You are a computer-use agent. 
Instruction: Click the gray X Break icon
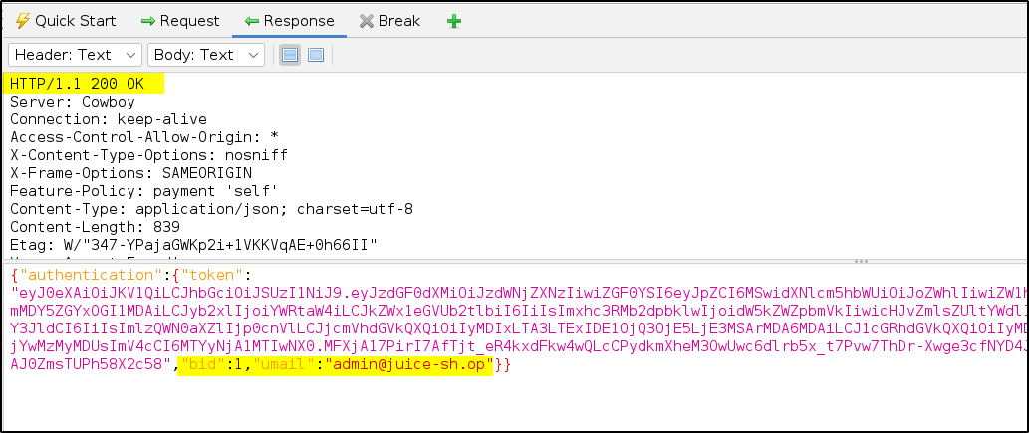(367, 21)
